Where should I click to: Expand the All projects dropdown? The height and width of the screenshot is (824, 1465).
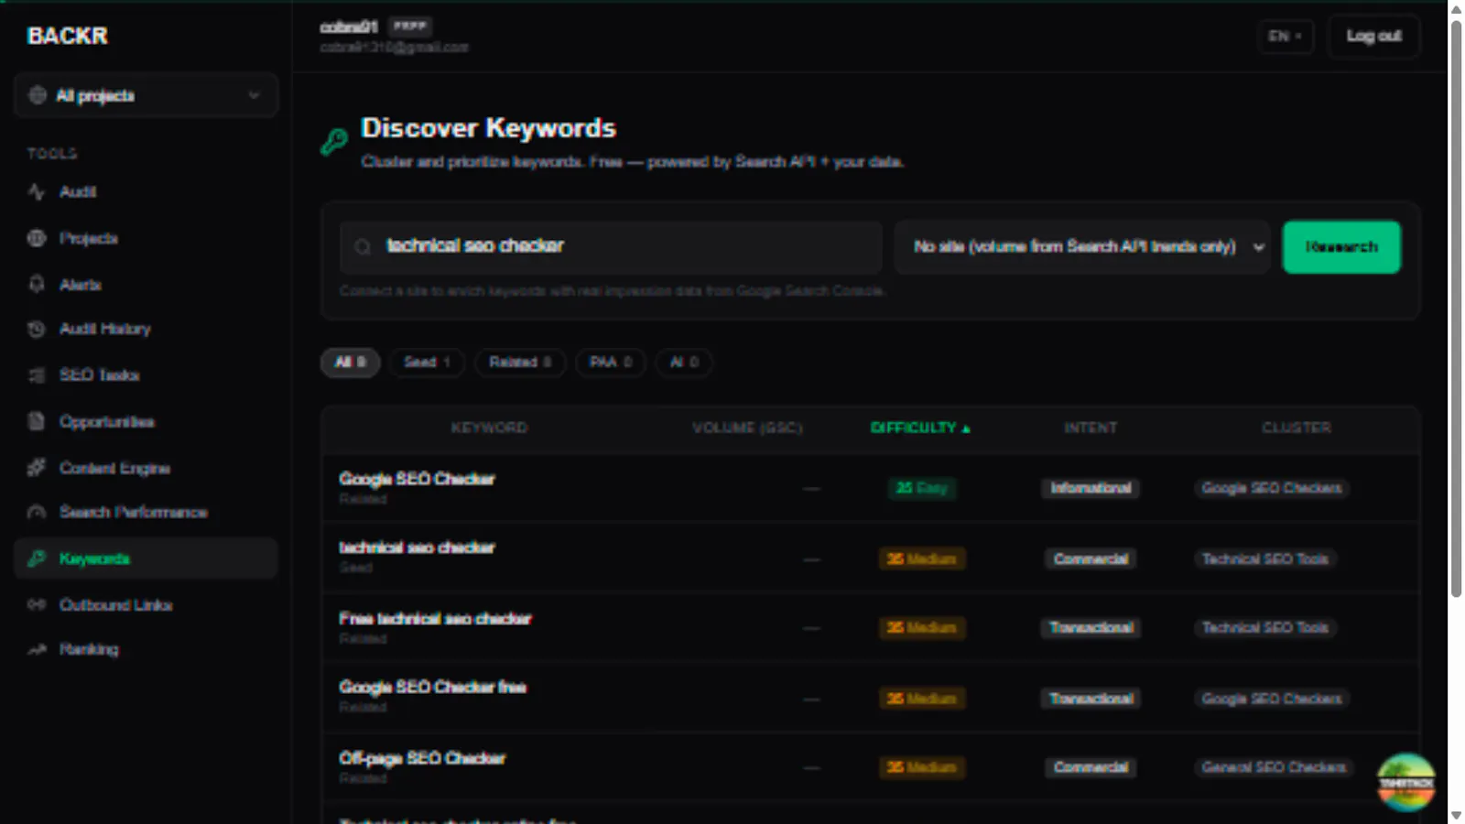(x=146, y=95)
